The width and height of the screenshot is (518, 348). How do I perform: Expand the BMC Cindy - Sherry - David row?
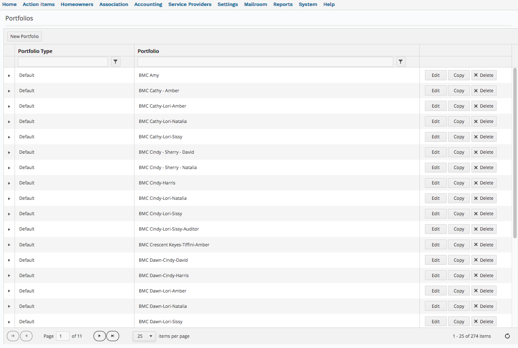[x=9, y=152]
